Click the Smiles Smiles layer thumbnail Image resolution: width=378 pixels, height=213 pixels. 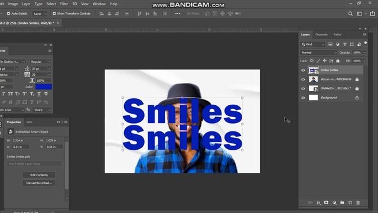point(313,70)
